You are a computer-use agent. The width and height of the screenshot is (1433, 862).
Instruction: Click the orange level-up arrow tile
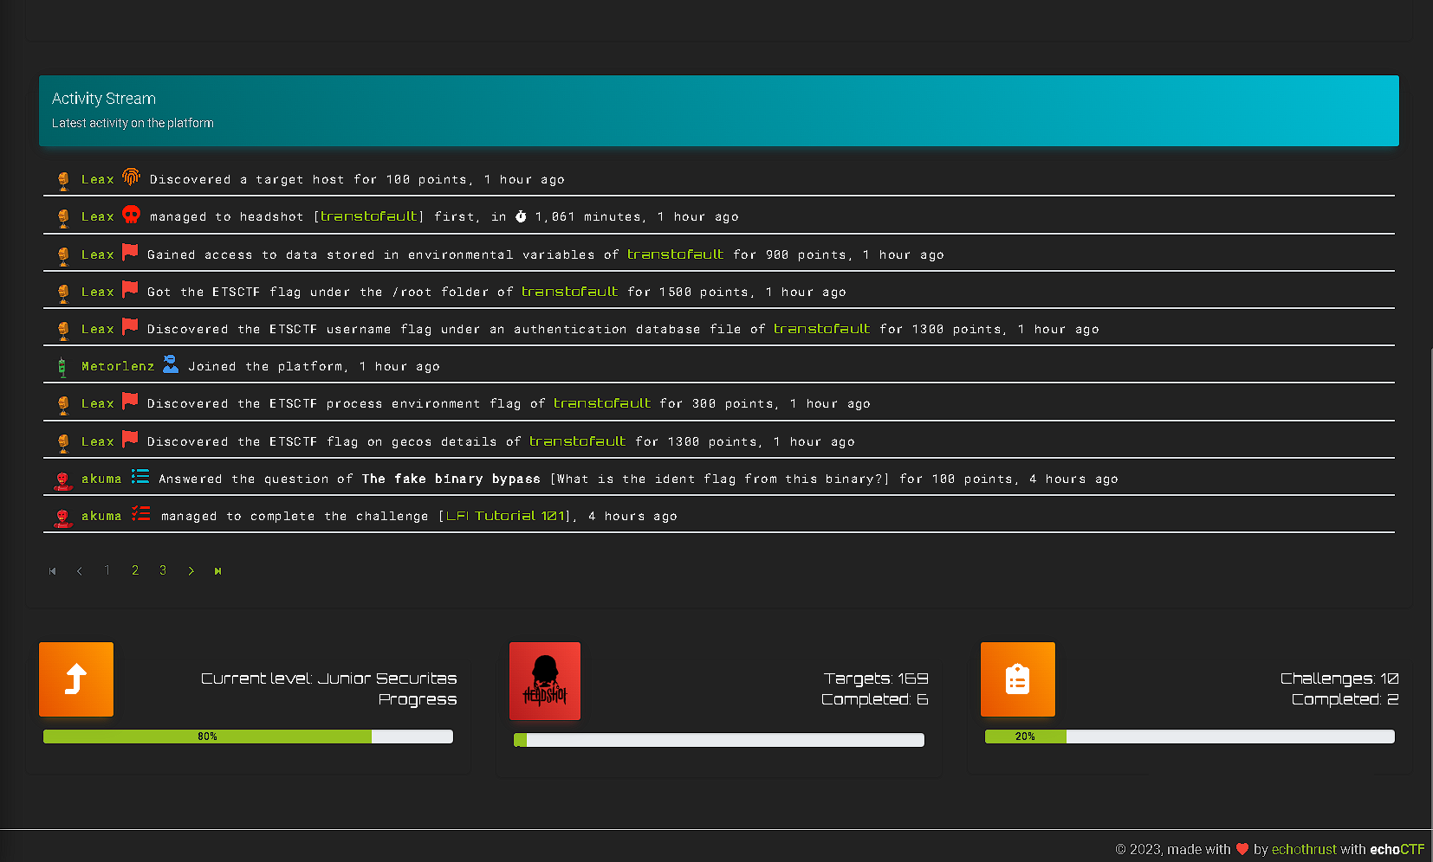[76, 679]
